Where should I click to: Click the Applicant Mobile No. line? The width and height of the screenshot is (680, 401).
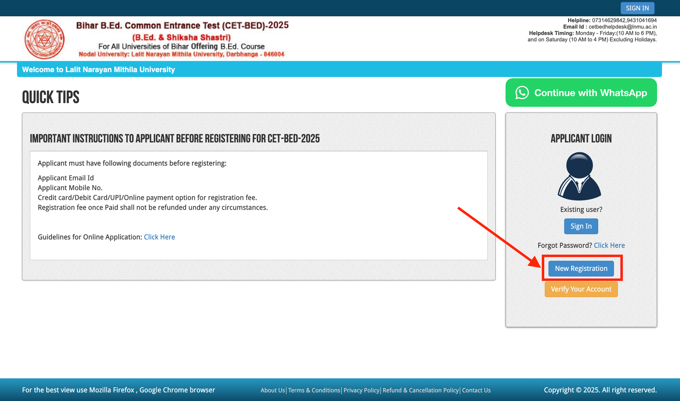click(x=70, y=188)
